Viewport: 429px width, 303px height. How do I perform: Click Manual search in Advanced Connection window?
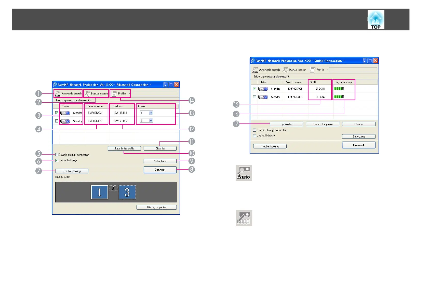point(96,94)
